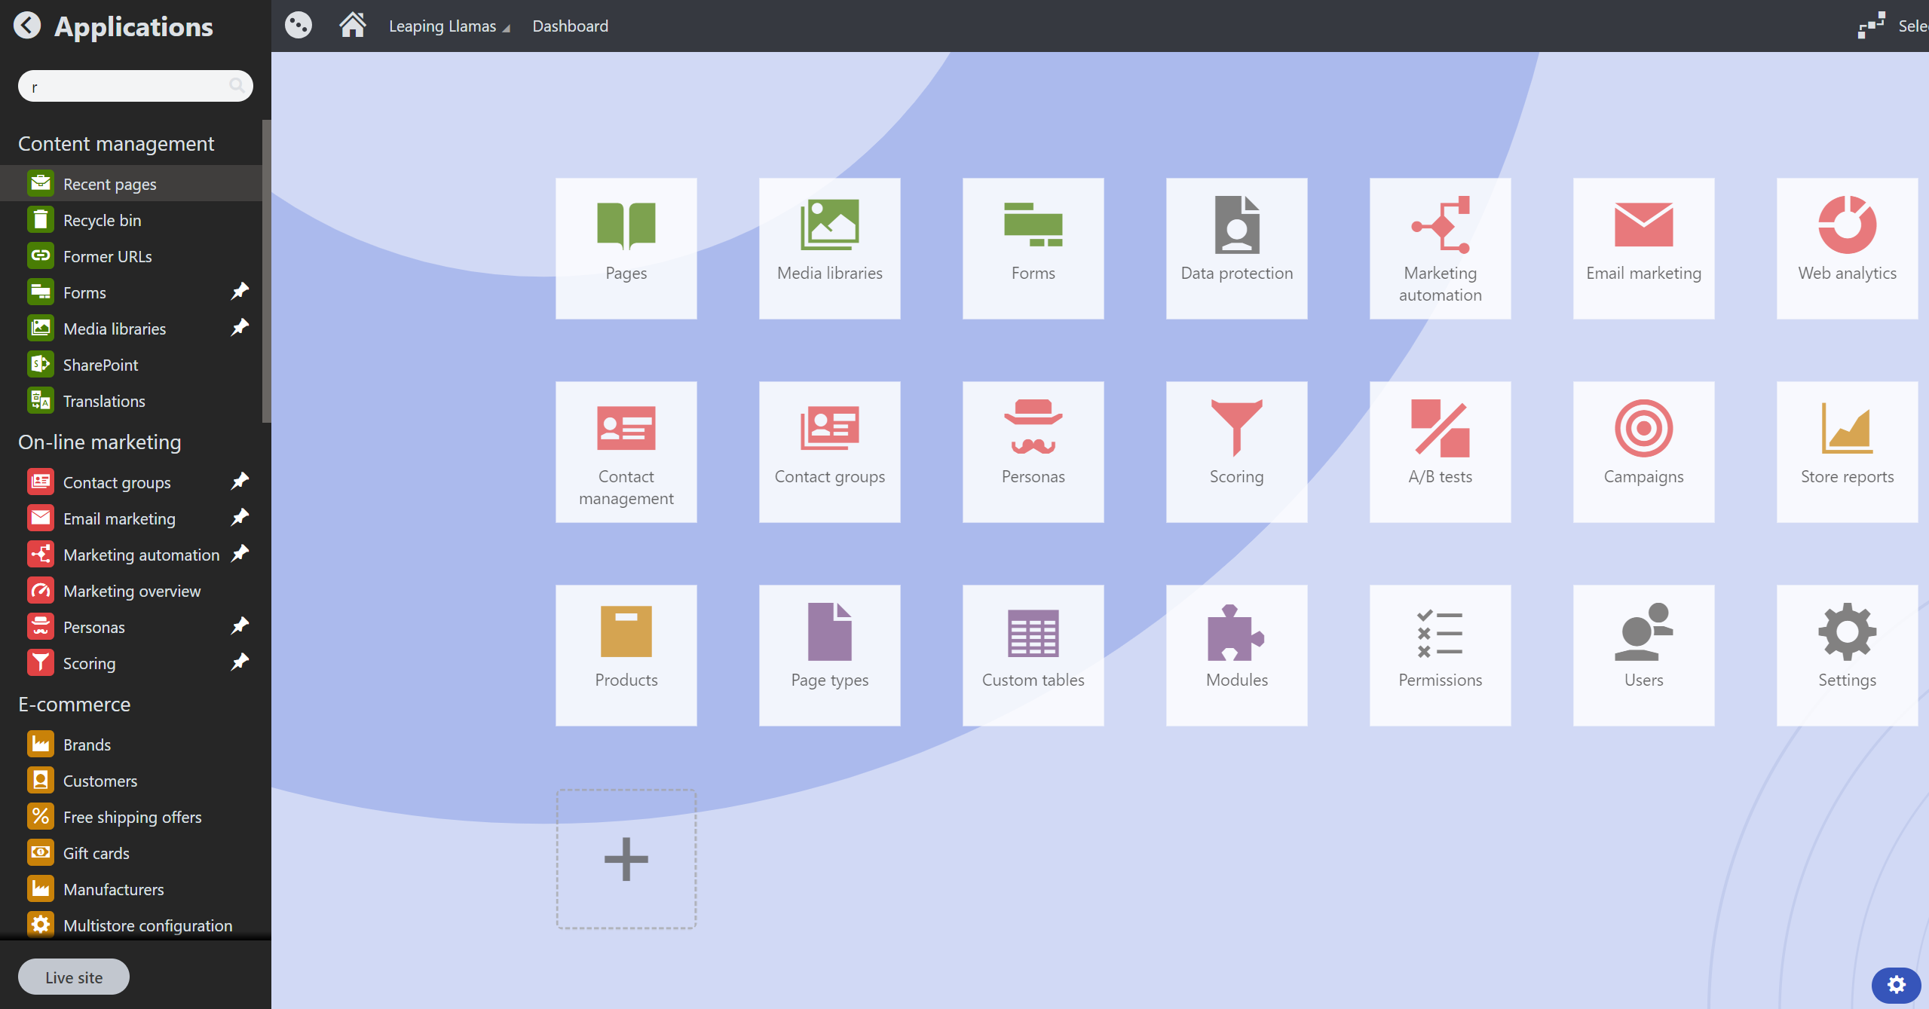Image resolution: width=1929 pixels, height=1009 pixels.
Task: Open the Marketing automation dashboard tile
Action: click(1440, 248)
